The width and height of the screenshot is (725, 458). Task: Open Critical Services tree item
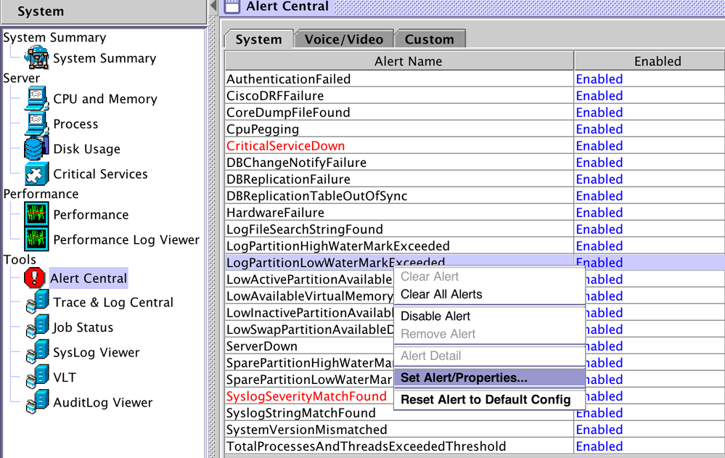coord(100,174)
